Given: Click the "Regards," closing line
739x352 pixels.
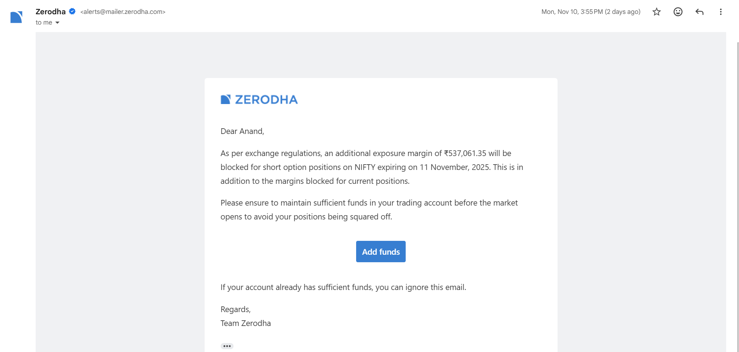Looking at the screenshot, I should 236,309.
